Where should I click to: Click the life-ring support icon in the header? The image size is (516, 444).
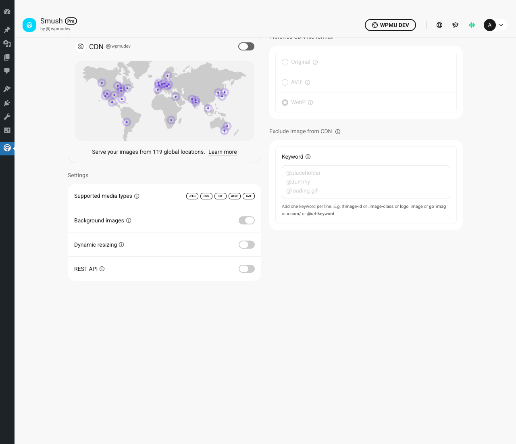(x=439, y=25)
